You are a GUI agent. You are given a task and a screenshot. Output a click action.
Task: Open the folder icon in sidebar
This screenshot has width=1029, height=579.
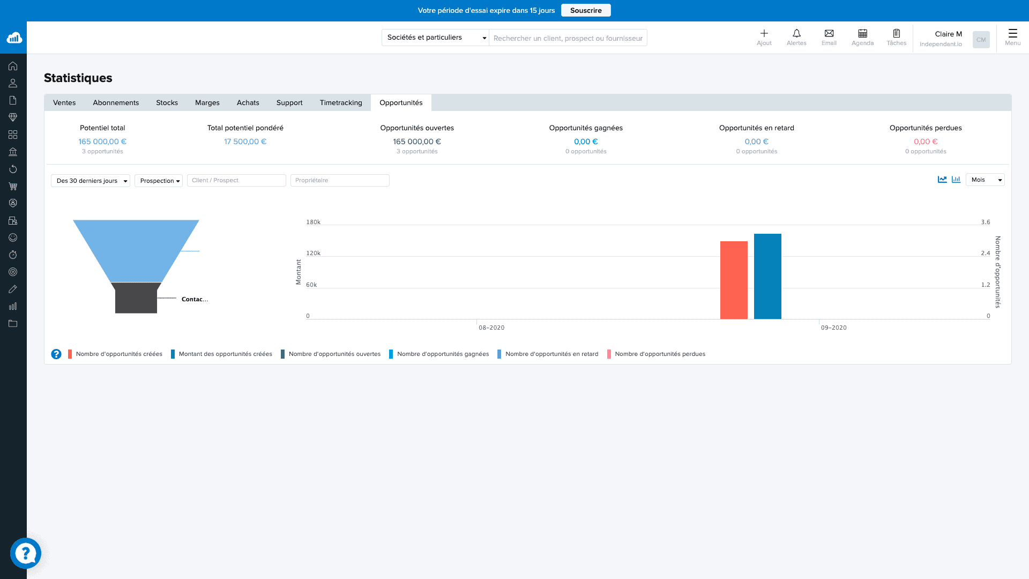click(x=13, y=323)
